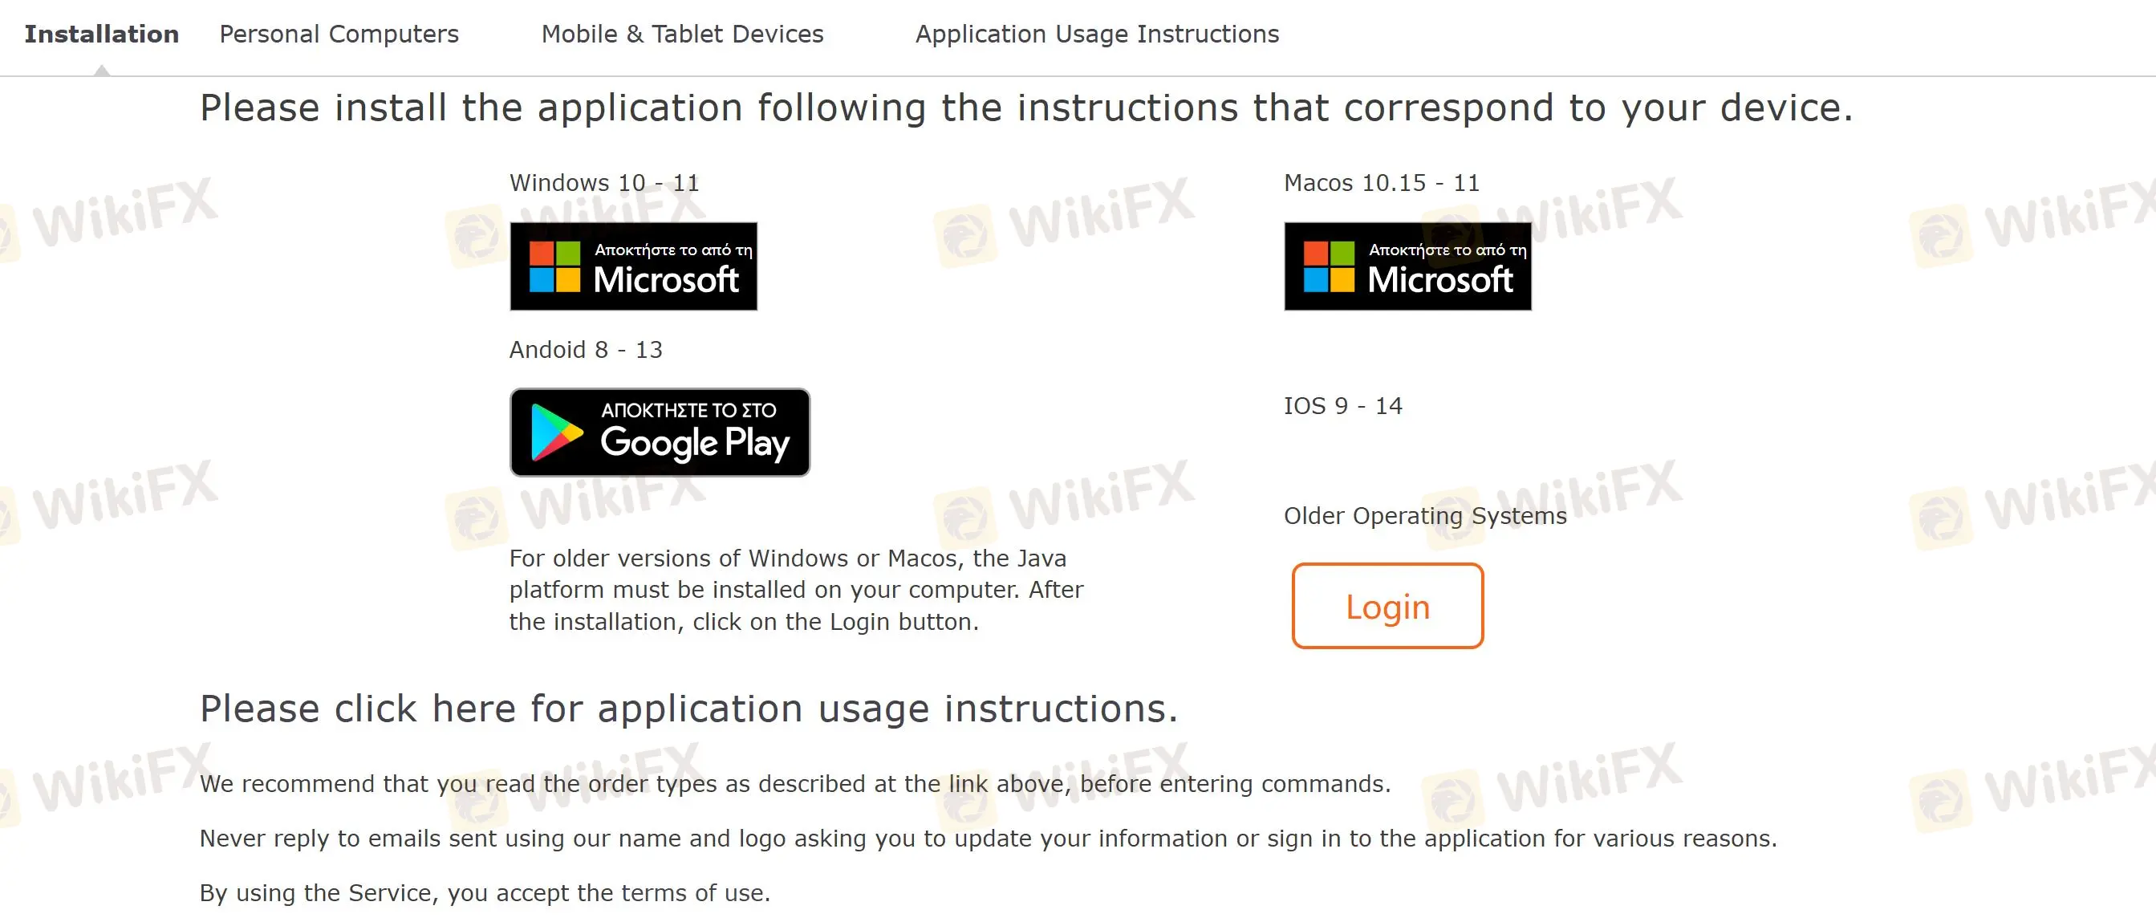Select Personal Computers menu item
Screen dimensions: 2156x922
[339, 35]
